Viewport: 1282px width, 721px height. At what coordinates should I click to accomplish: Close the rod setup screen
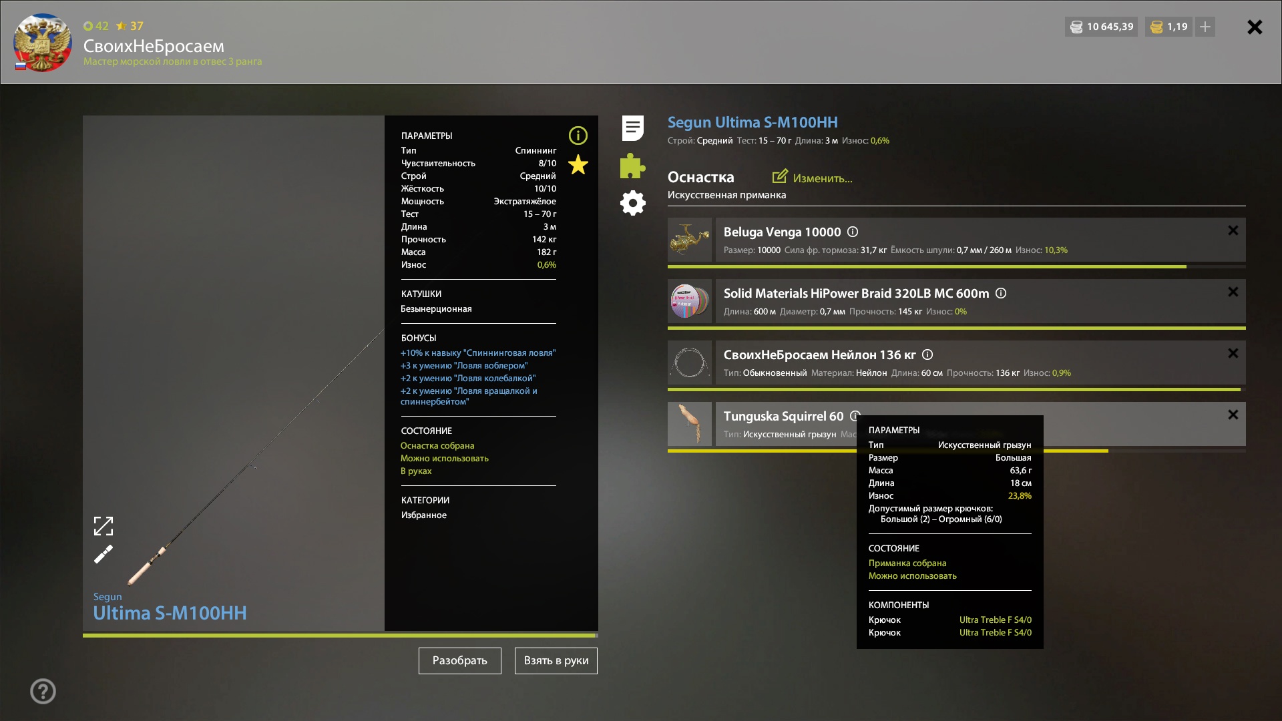click(x=1255, y=27)
